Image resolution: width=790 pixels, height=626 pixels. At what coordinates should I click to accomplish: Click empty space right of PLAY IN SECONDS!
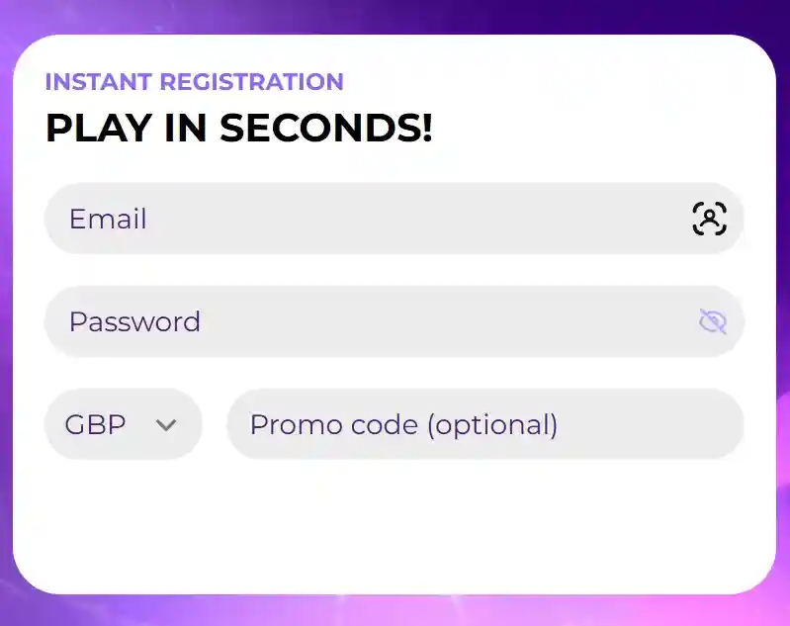click(x=593, y=129)
